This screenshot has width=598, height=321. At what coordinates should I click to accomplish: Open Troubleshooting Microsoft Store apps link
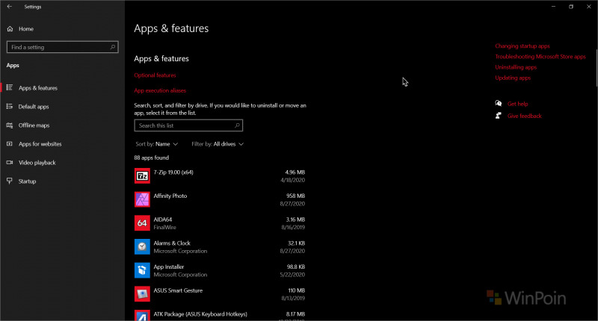(540, 57)
